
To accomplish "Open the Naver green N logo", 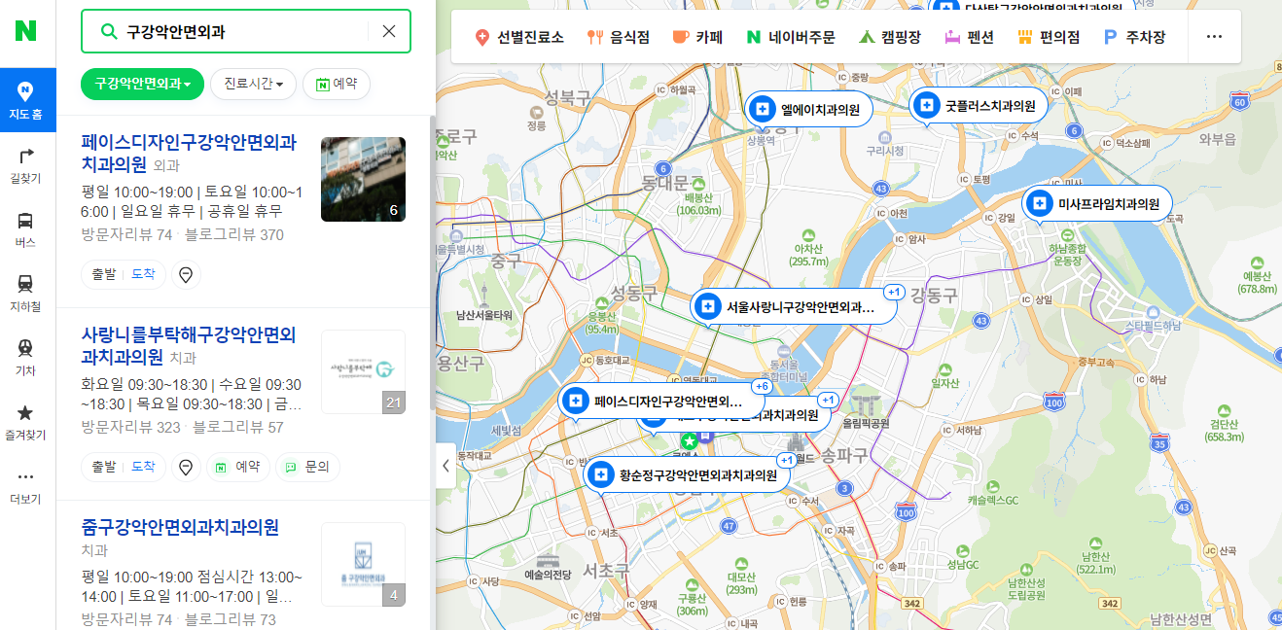I will (25, 30).
